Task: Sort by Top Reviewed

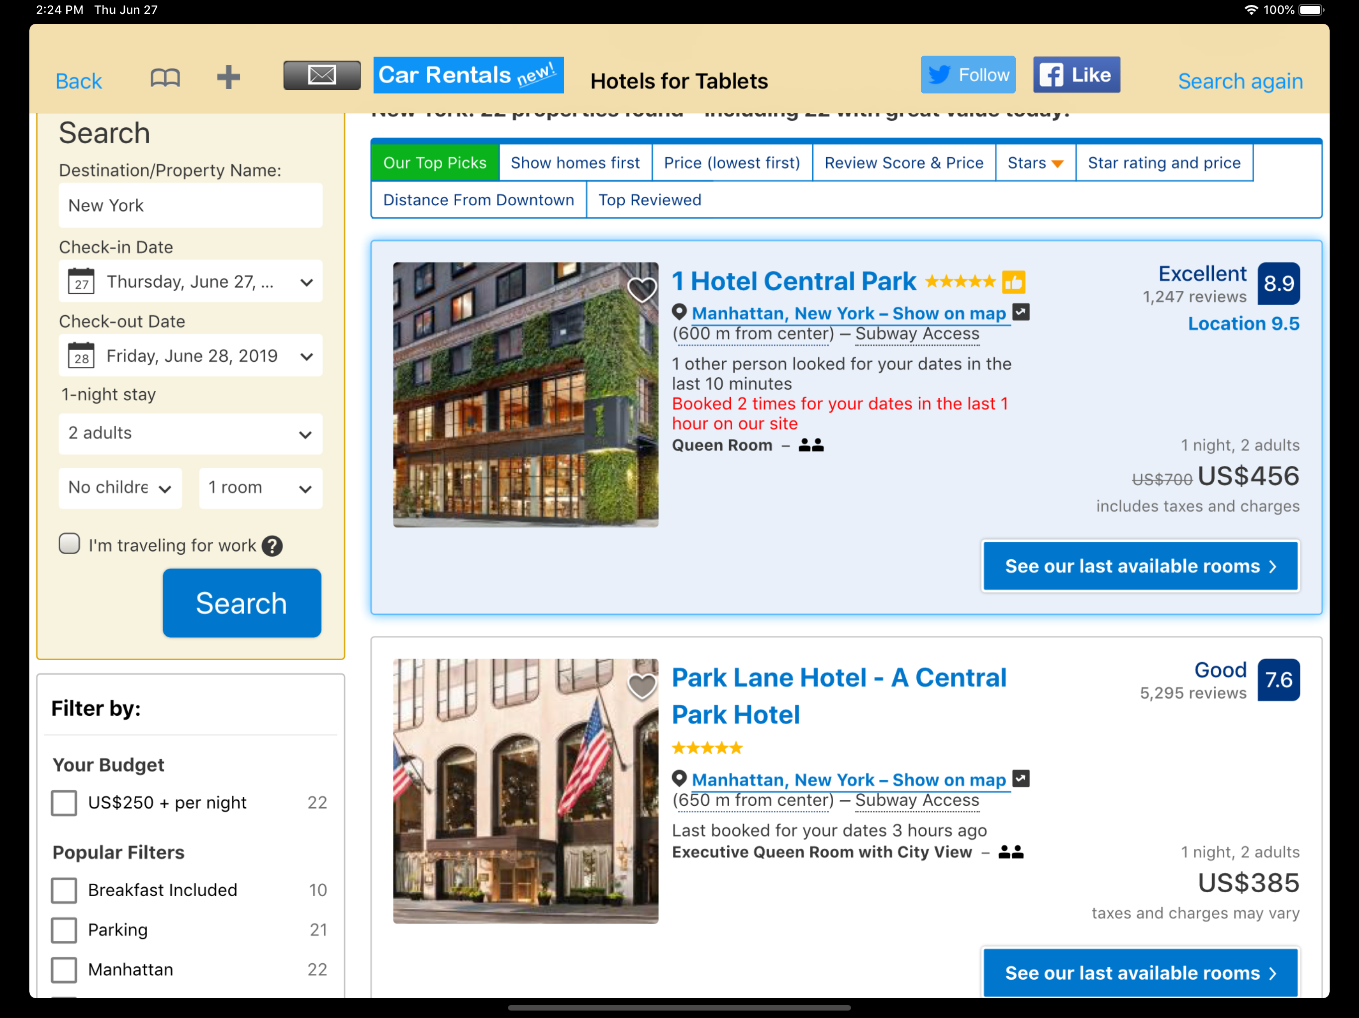Action: pos(649,199)
